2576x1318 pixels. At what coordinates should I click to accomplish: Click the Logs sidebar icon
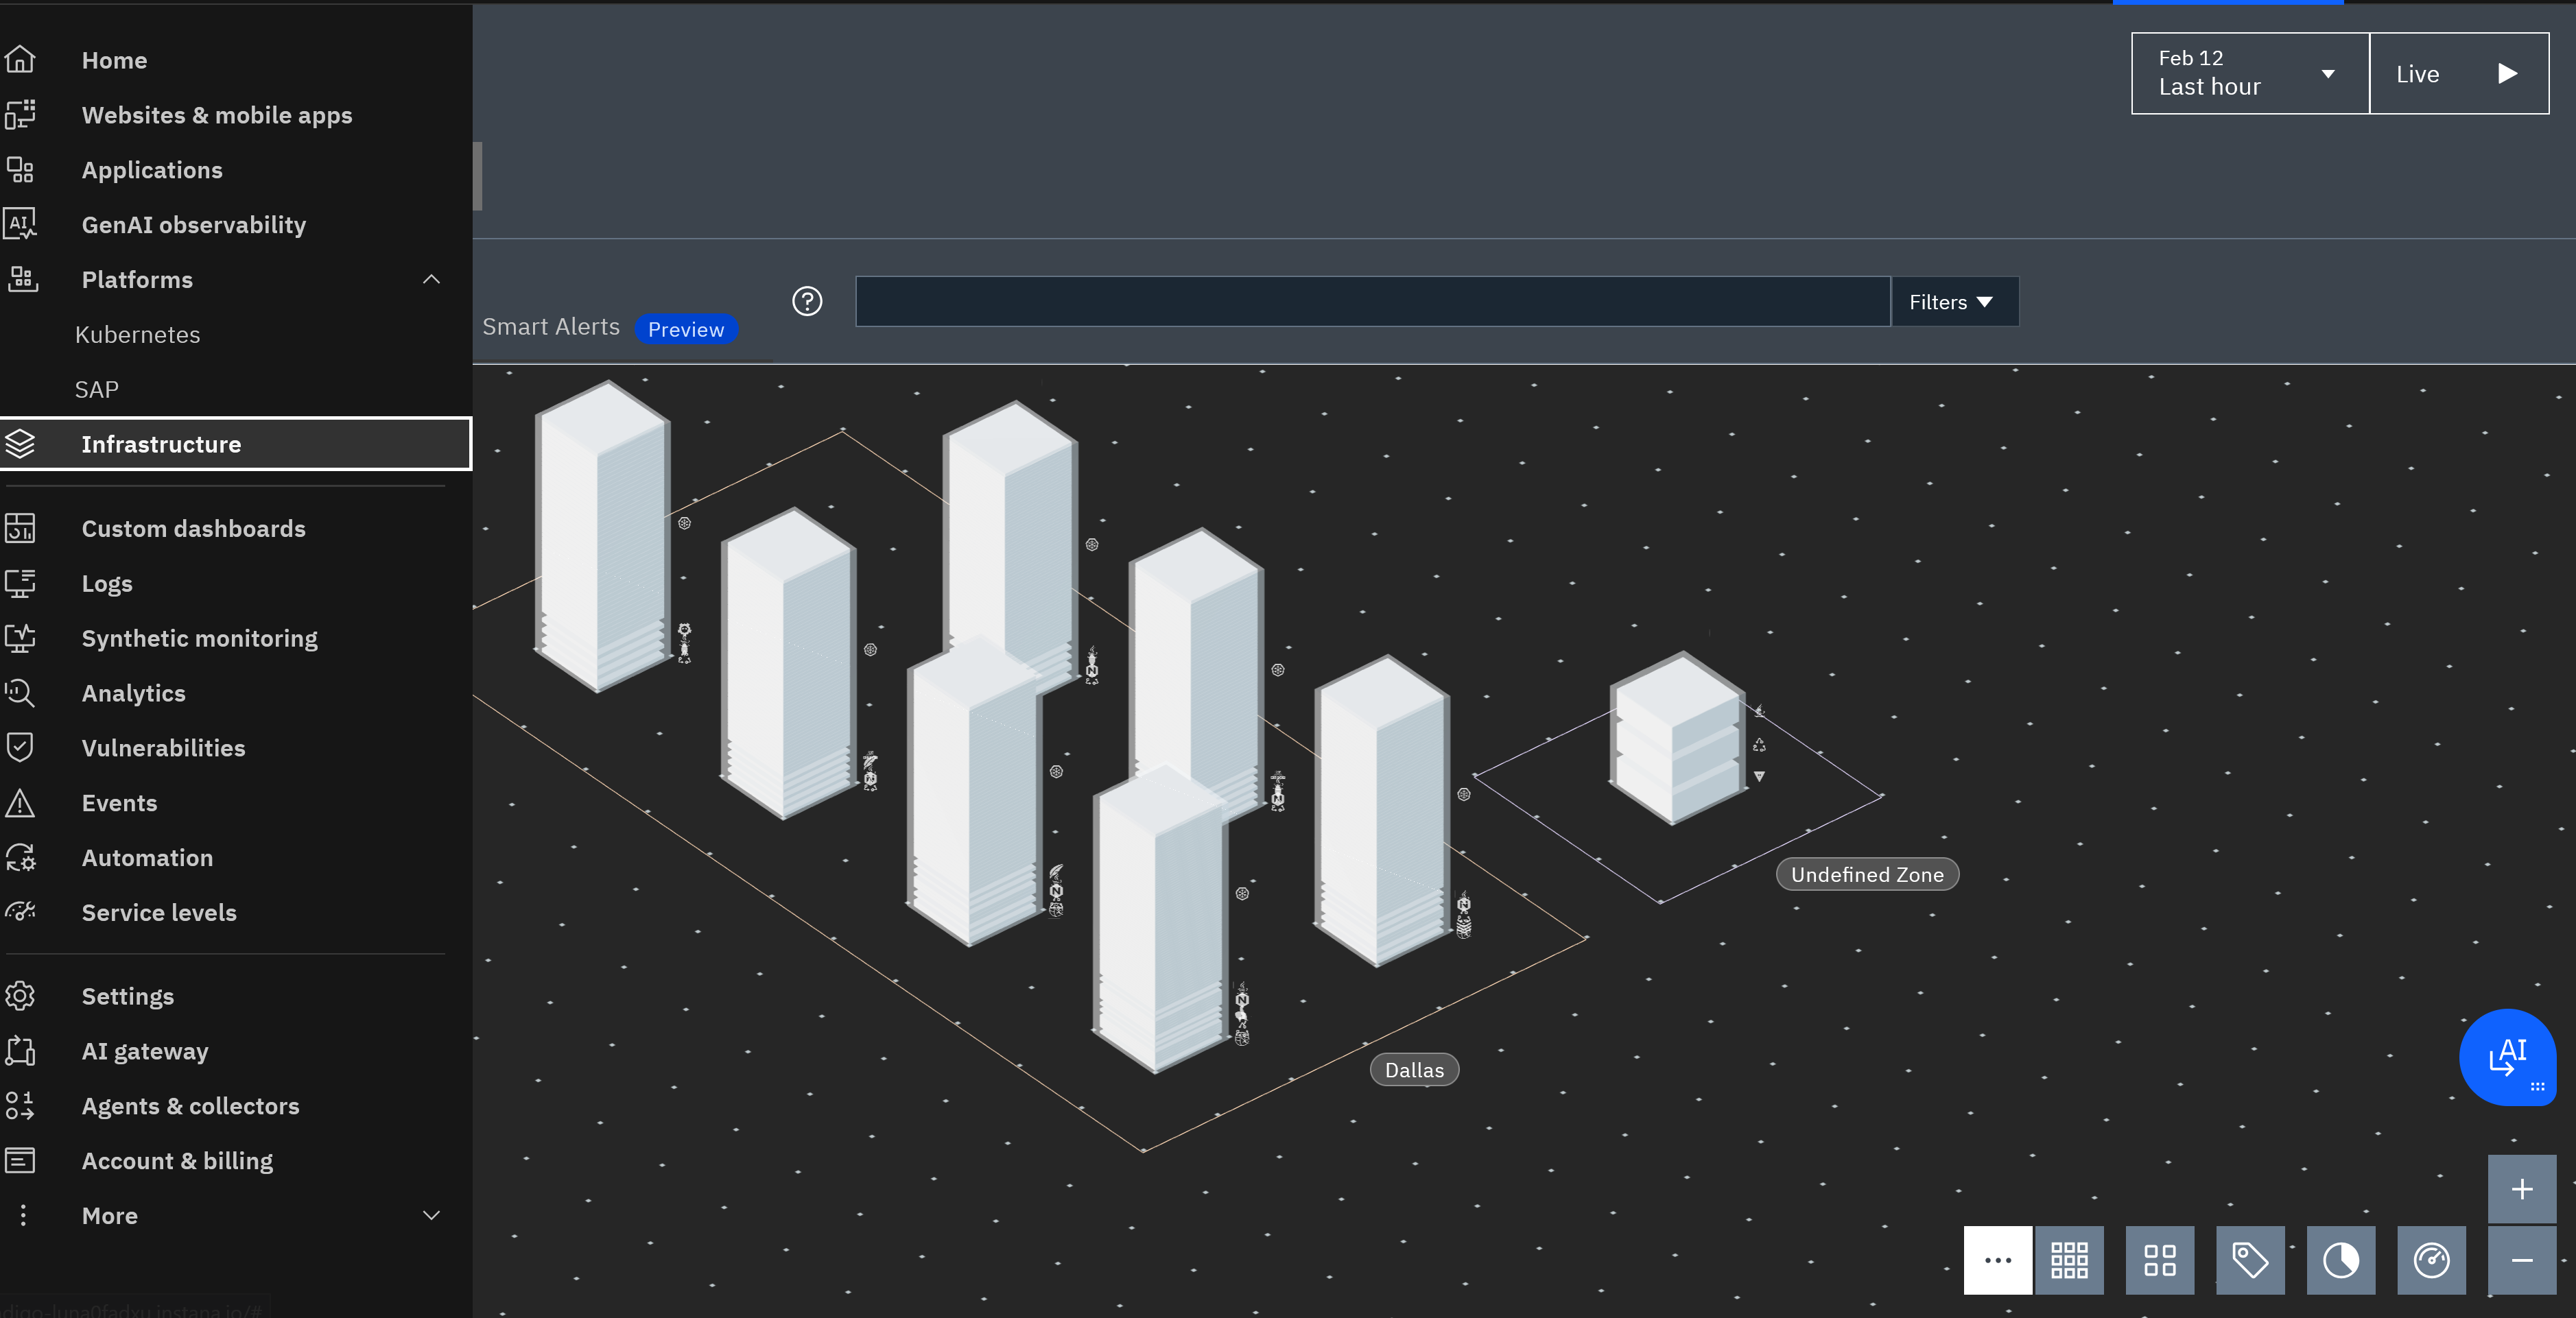click(x=20, y=584)
